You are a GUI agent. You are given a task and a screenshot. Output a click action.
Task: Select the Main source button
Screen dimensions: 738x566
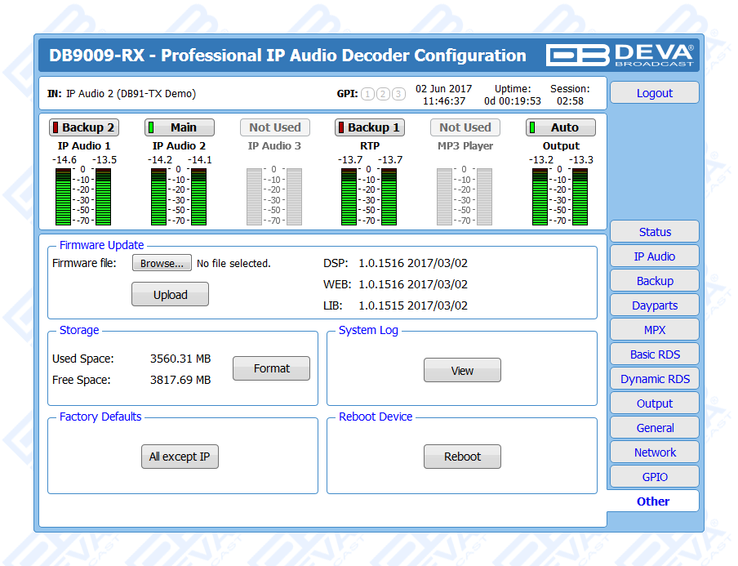[180, 127]
